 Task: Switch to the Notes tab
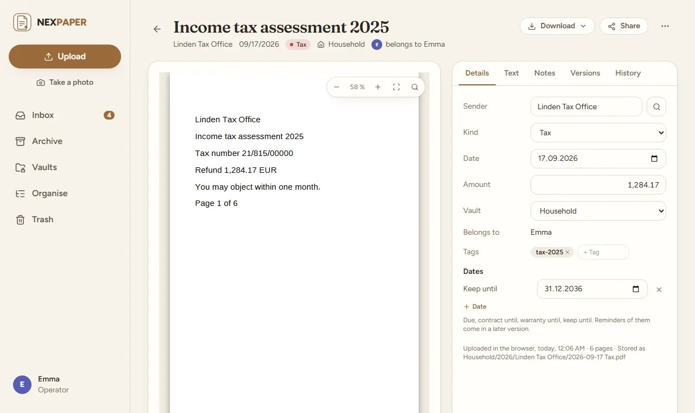click(x=545, y=73)
